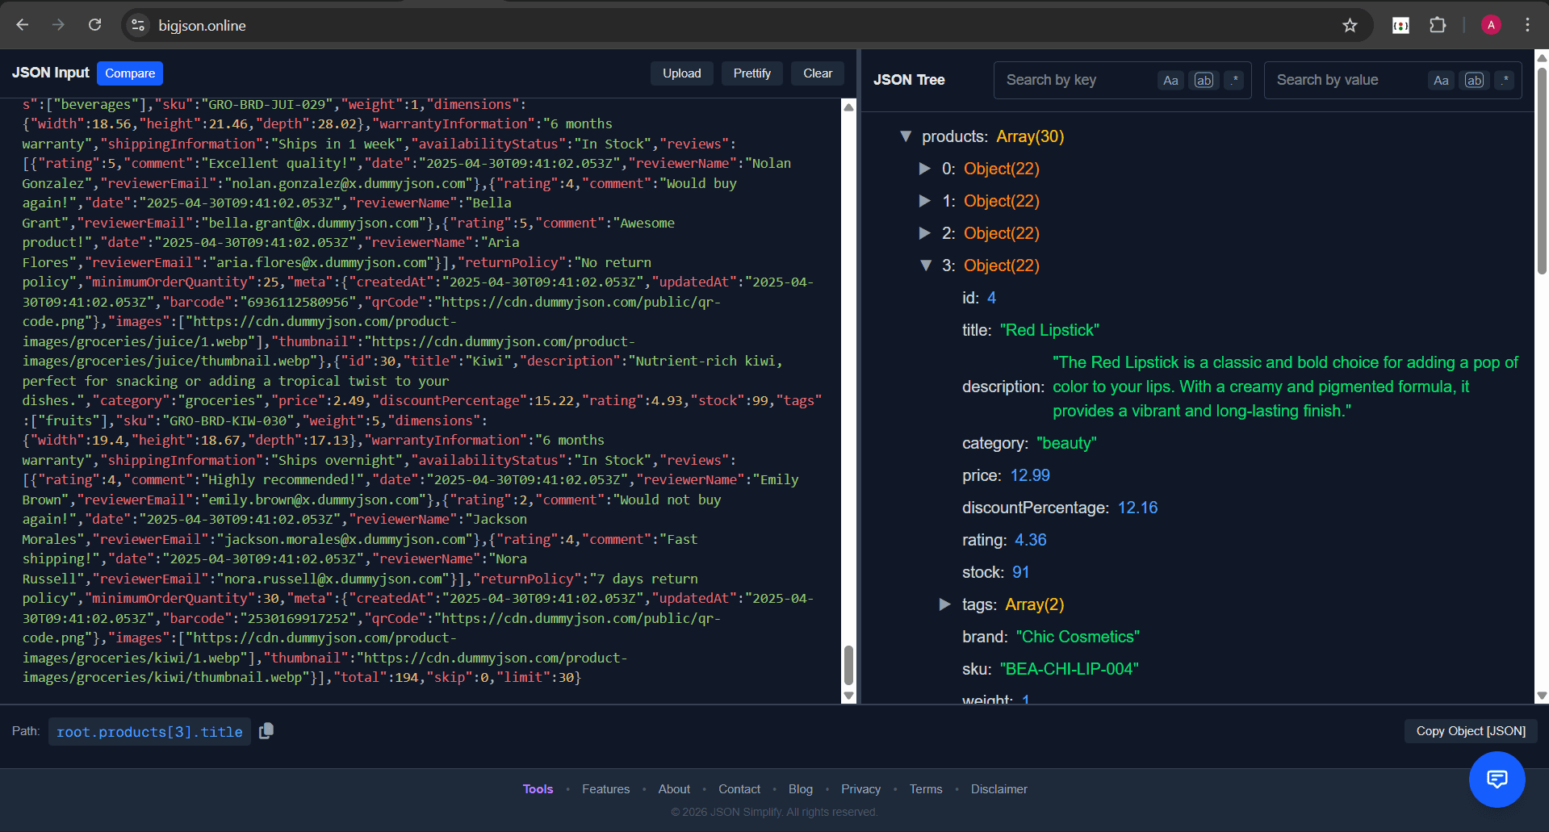Toggle whole word match in key search
The image size is (1549, 832).
click(x=1204, y=80)
